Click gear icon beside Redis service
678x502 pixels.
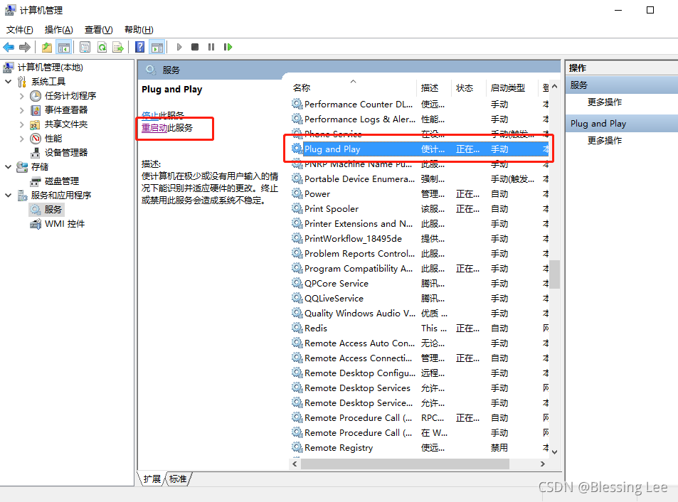pyautogui.click(x=297, y=328)
